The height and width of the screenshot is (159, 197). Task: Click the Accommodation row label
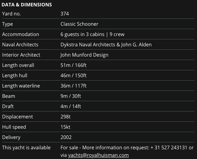tap(21, 34)
